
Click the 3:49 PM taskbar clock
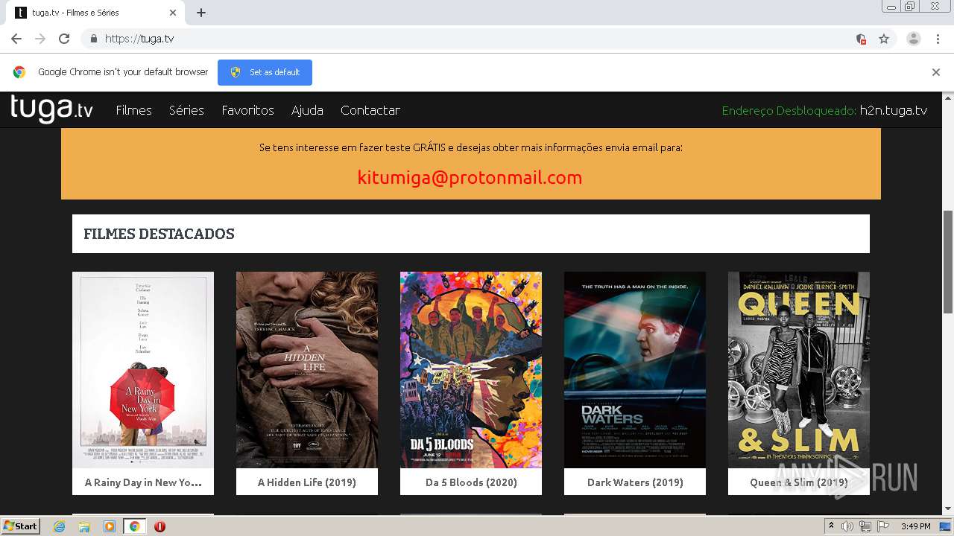click(915, 526)
